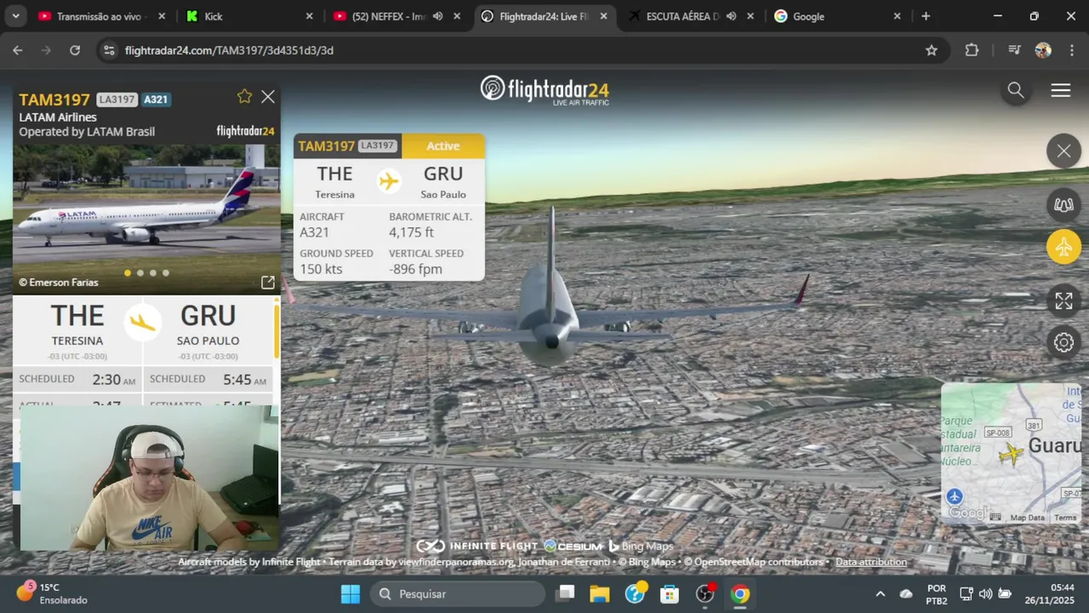The image size is (1089, 613).
Task: Expand the hidden system tray icons chevron
Action: click(x=880, y=594)
